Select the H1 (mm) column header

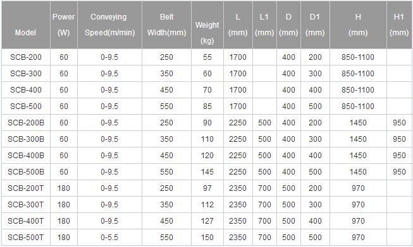[399, 25]
